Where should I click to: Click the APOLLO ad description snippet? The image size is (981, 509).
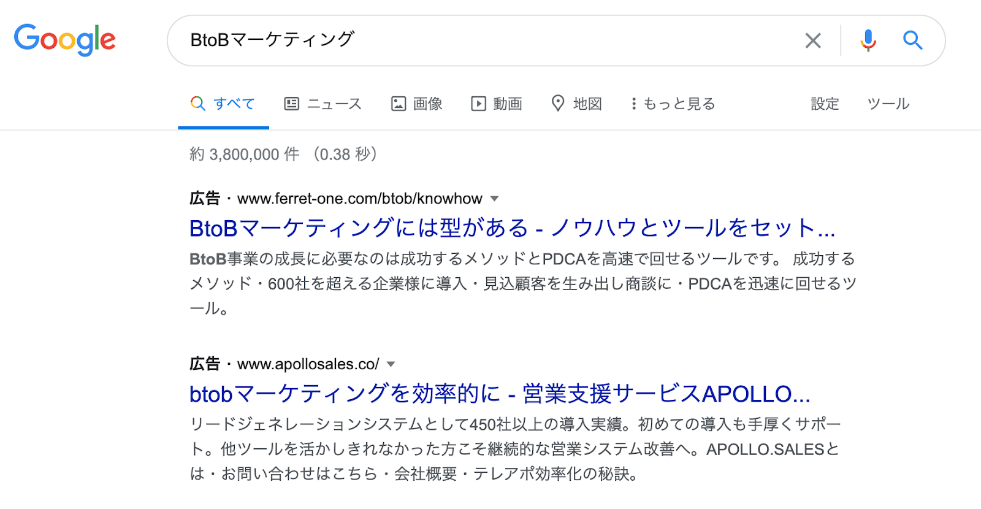pyautogui.click(x=515, y=449)
